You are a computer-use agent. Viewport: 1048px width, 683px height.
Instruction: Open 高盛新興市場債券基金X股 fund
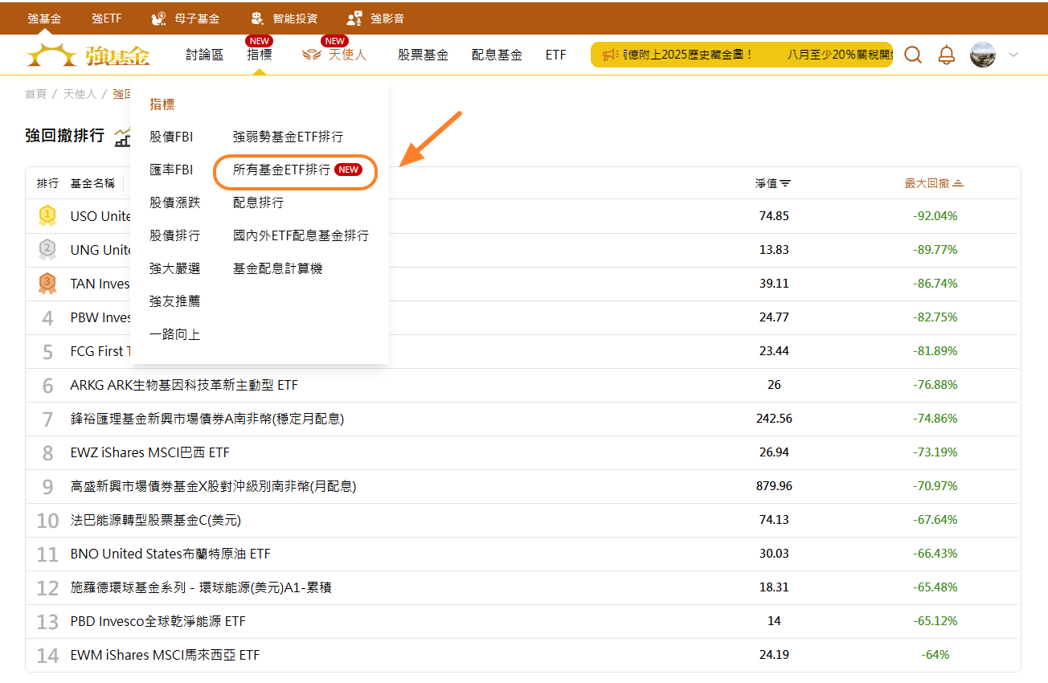click(213, 486)
